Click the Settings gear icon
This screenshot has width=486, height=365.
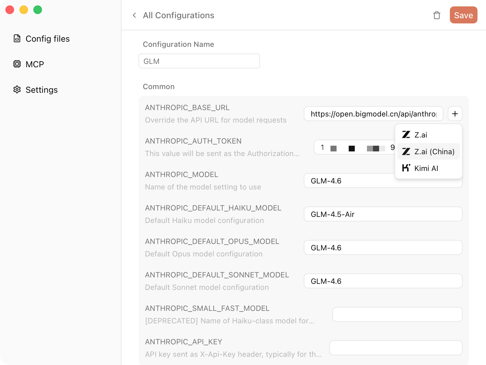click(17, 90)
